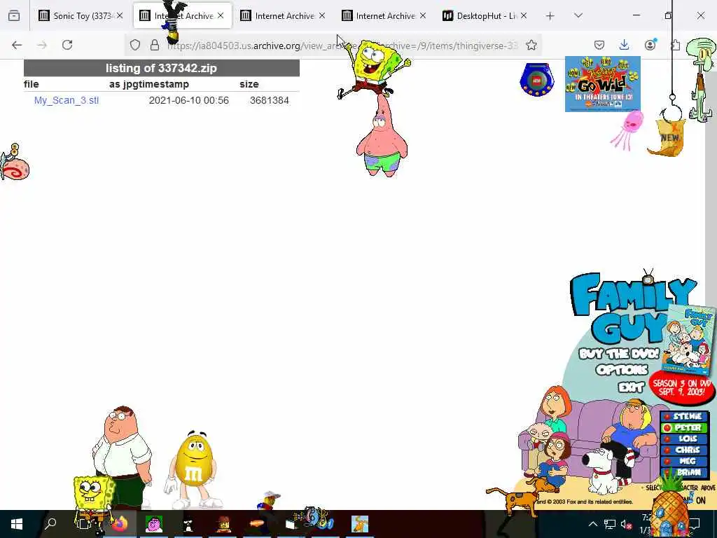Viewport: 717px width, 538px height.
Task: Open the Windows Start menu
Action: [17, 523]
